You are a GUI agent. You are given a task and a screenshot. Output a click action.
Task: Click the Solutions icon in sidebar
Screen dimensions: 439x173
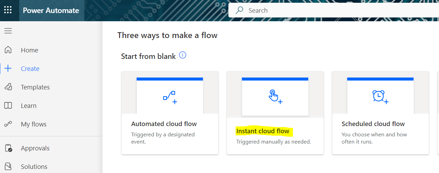tap(8, 166)
